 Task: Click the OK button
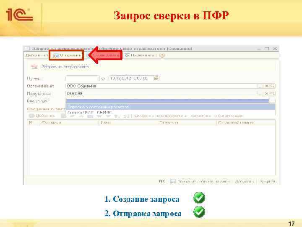(x=162, y=182)
